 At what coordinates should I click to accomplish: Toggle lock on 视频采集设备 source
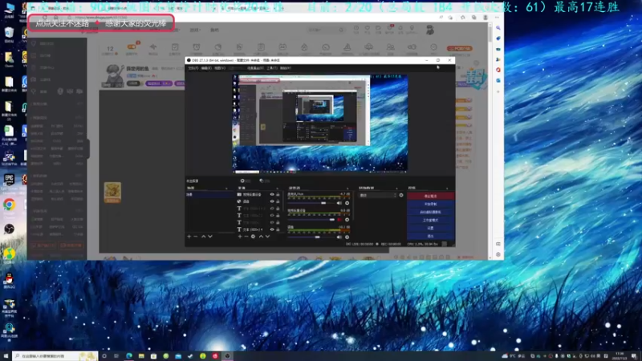(x=278, y=194)
